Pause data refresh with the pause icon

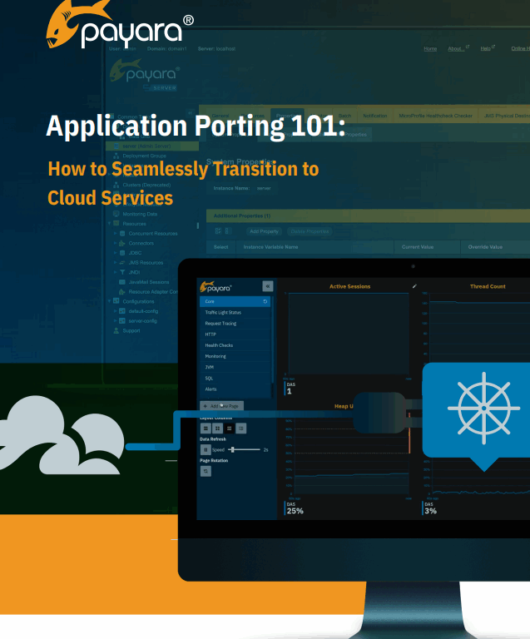(206, 449)
